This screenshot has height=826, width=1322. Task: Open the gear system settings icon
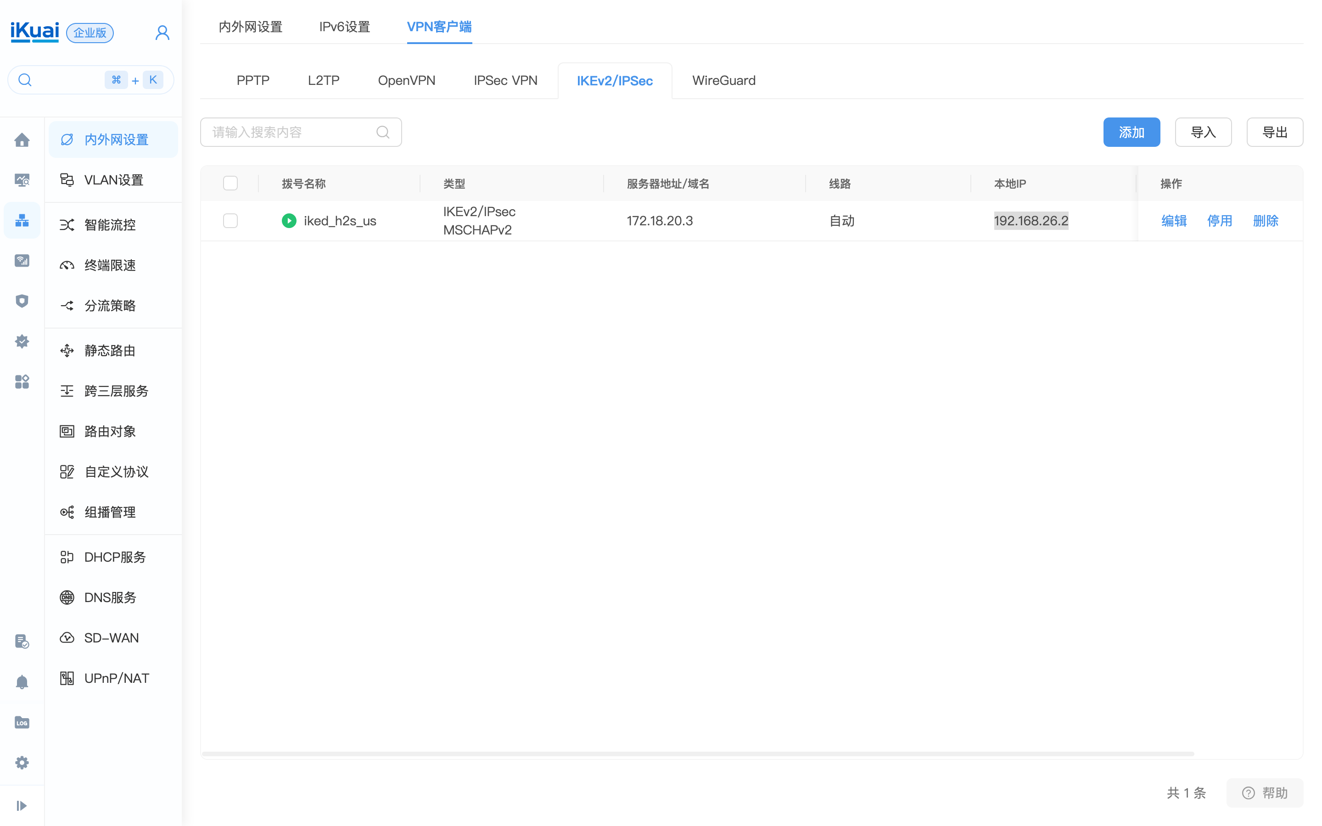pyautogui.click(x=22, y=763)
